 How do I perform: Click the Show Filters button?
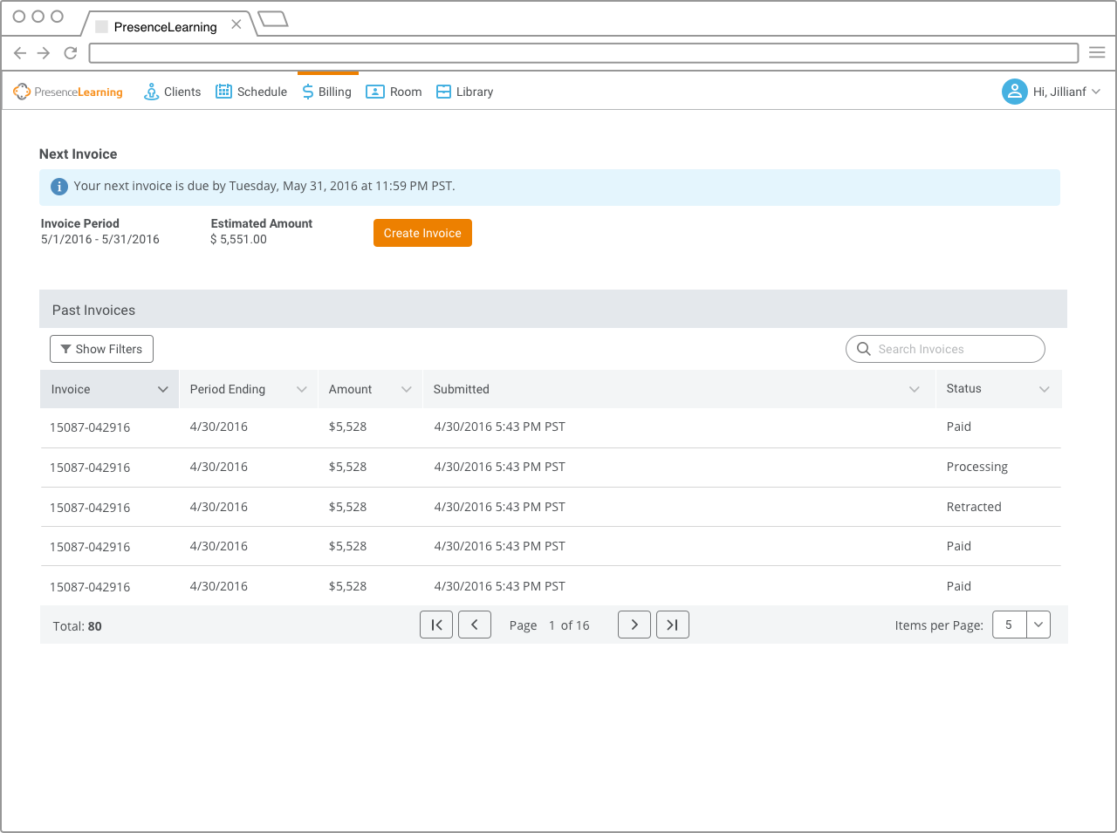click(x=101, y=349)
